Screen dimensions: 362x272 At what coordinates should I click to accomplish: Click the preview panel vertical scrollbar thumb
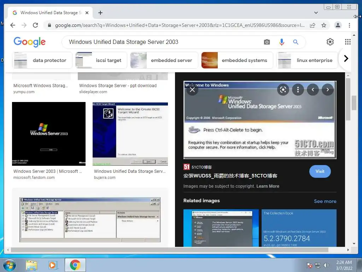coord(348,100)
